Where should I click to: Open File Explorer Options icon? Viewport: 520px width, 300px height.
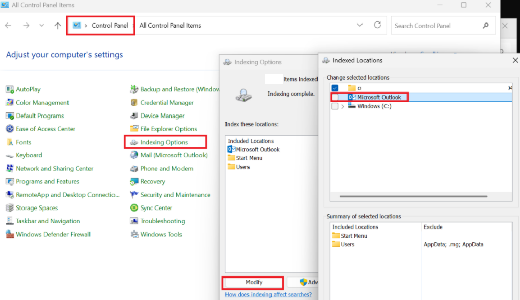click(134, 129)
